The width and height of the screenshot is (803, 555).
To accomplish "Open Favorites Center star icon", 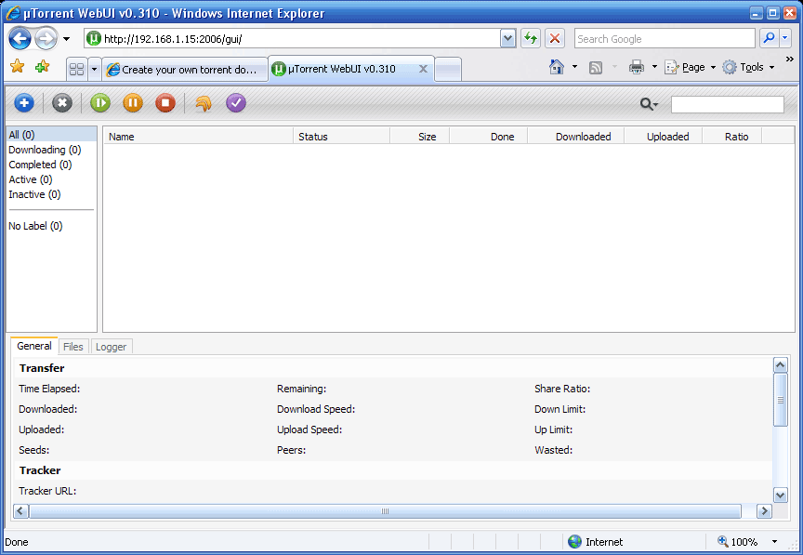I will [18, 66].
